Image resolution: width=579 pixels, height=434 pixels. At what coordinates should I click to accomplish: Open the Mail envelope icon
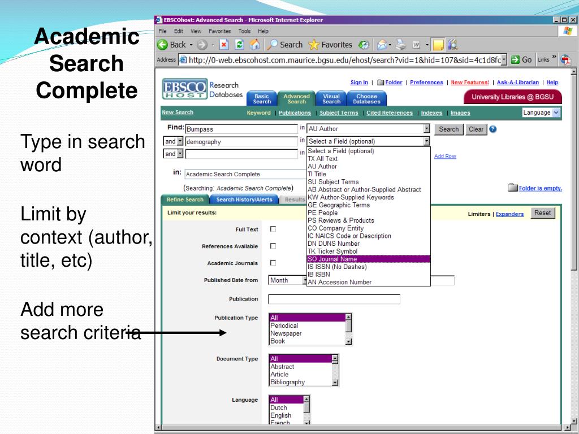(382, 45)
